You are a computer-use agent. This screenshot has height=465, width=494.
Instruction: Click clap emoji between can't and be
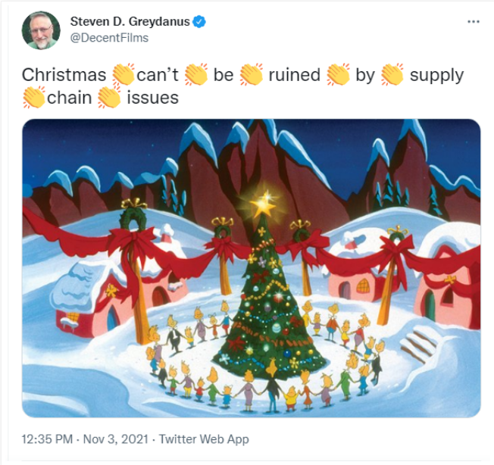(x=195, y=75)
